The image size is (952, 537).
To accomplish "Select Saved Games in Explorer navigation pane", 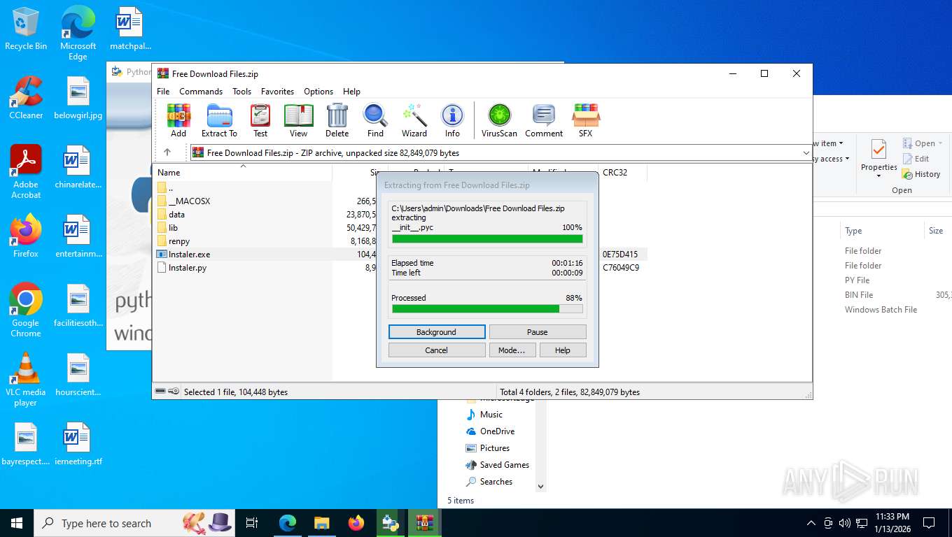I will [x=504, y=464].
